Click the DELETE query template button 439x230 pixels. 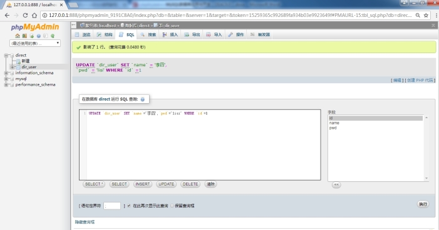click(x=190, y=184)
